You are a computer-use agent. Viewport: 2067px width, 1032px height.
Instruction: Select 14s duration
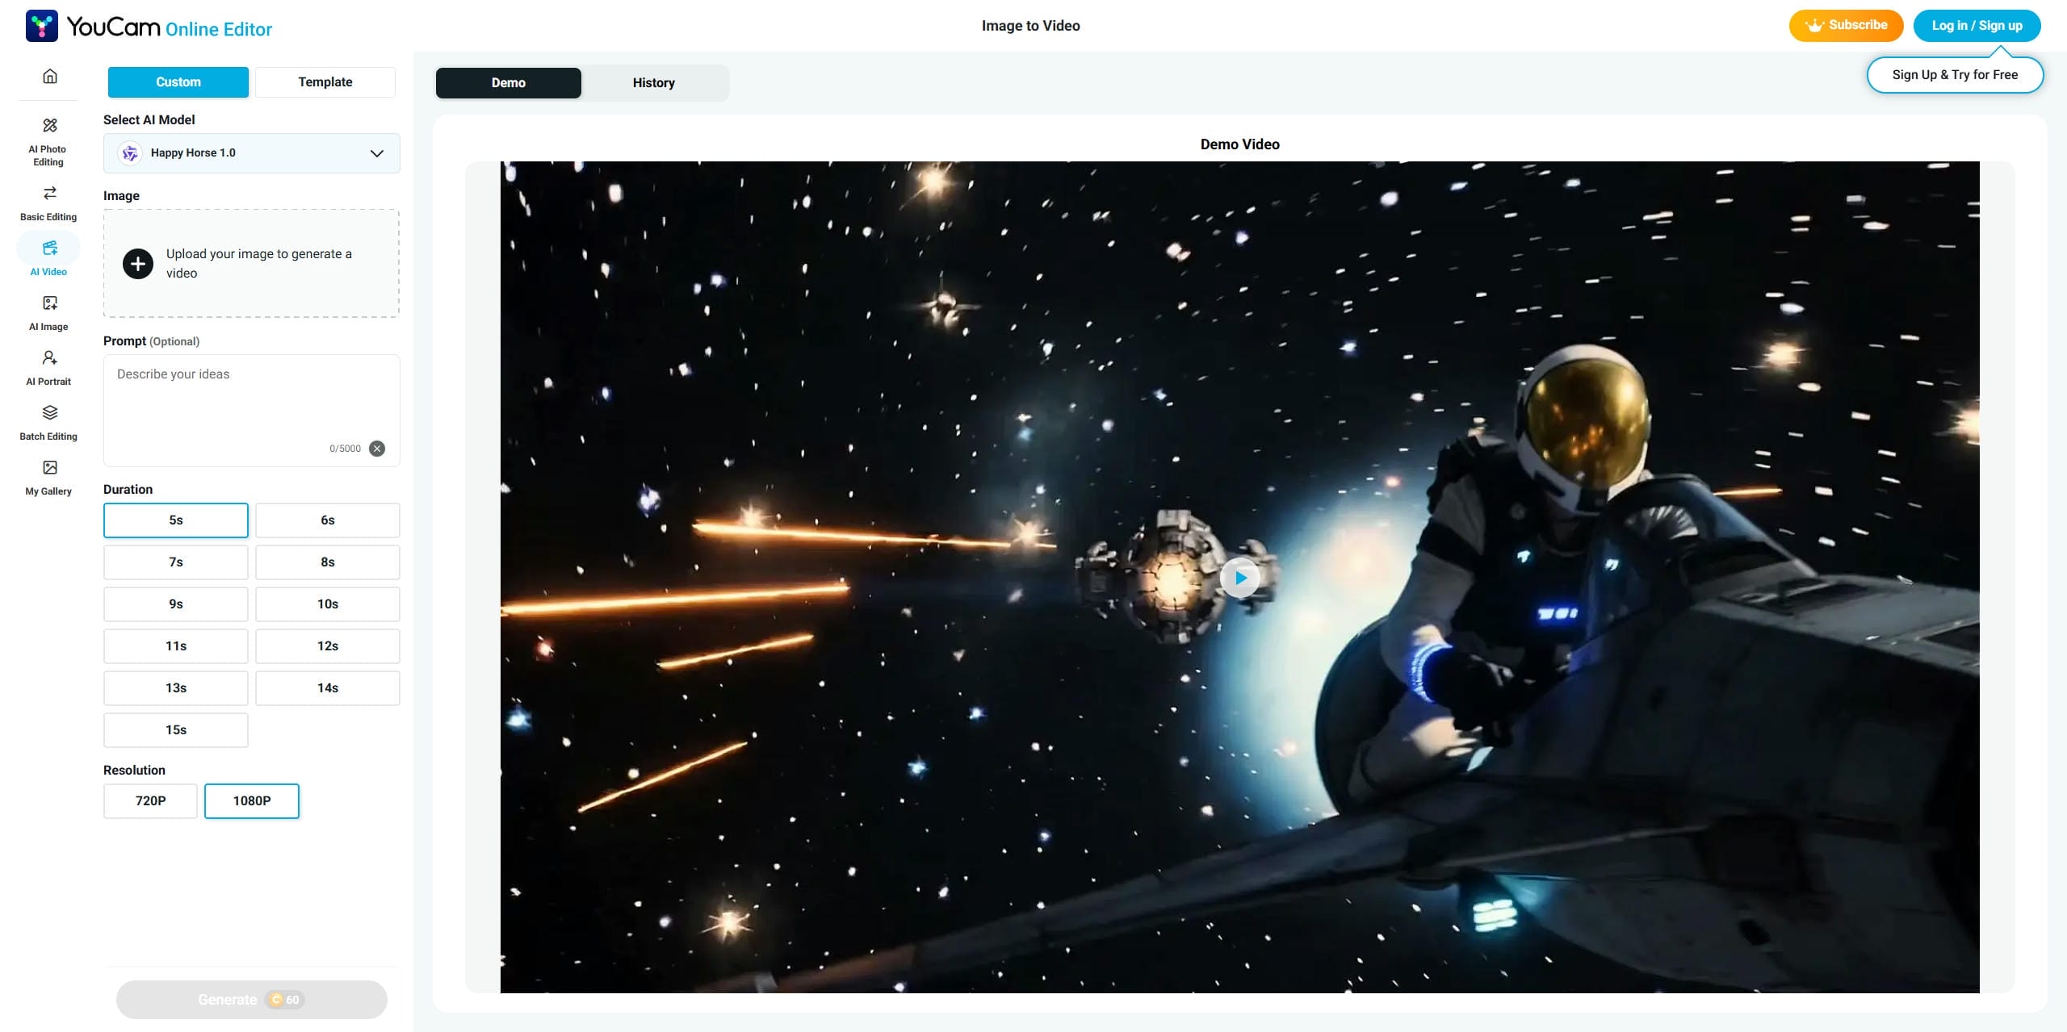tap(328, 688)
